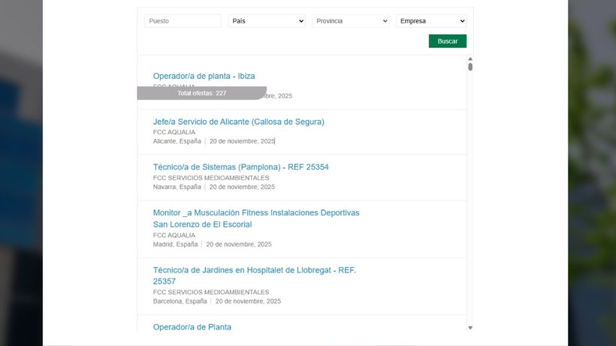Open the last Operador/a de Planta listing
The height and width of the screenshot is (346, 616).
(x=192, y=327)
